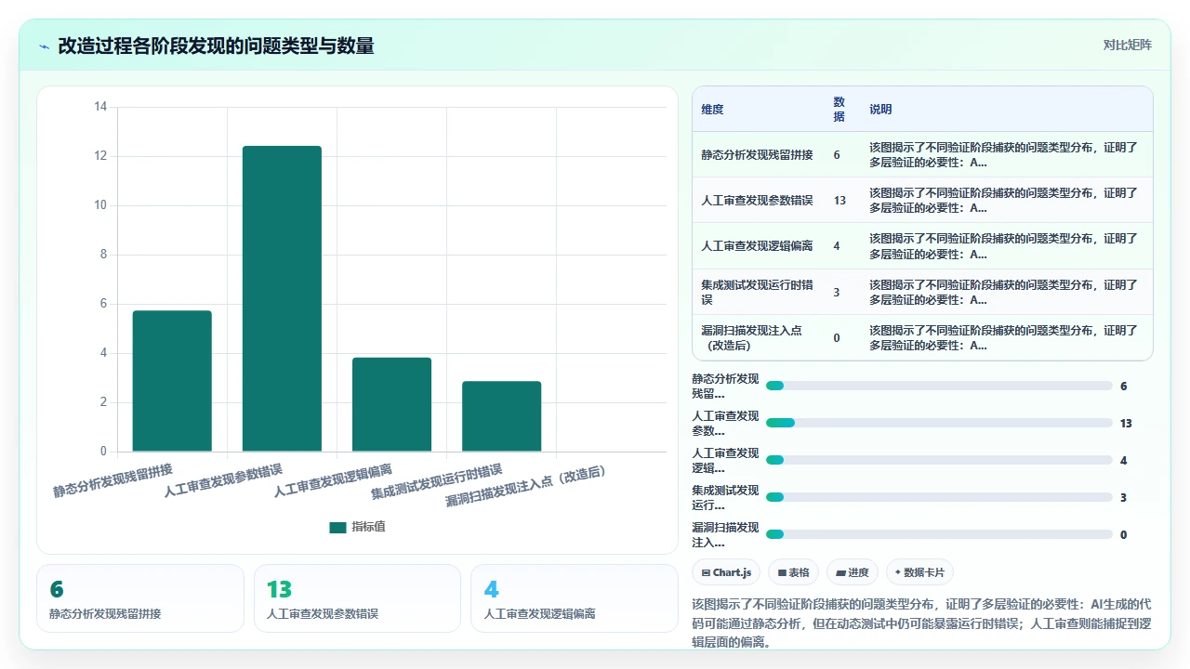Click value 6 in the table

pyautogui.click(x=837, y=154)
